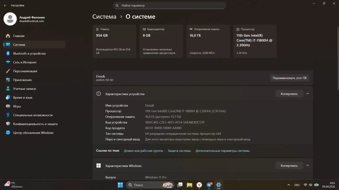This screenshot has width=339, height=190.
Task: Open Сеть и Интернет settings
Action: pyautogui.click(x=25, y=62)
